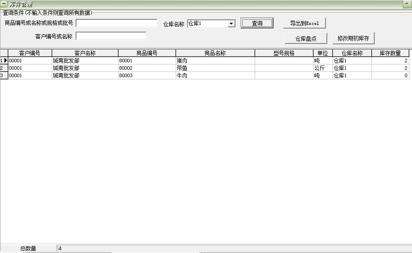Sort by 商品编号 column header

(147, 53)
